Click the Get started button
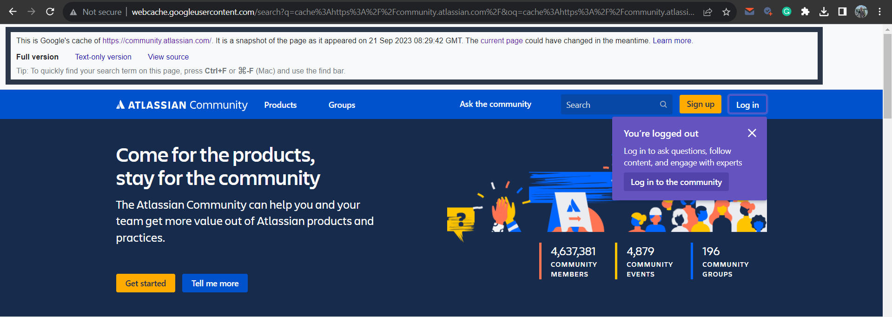This screenshot has width=892, height=317. tap(145, 283)
